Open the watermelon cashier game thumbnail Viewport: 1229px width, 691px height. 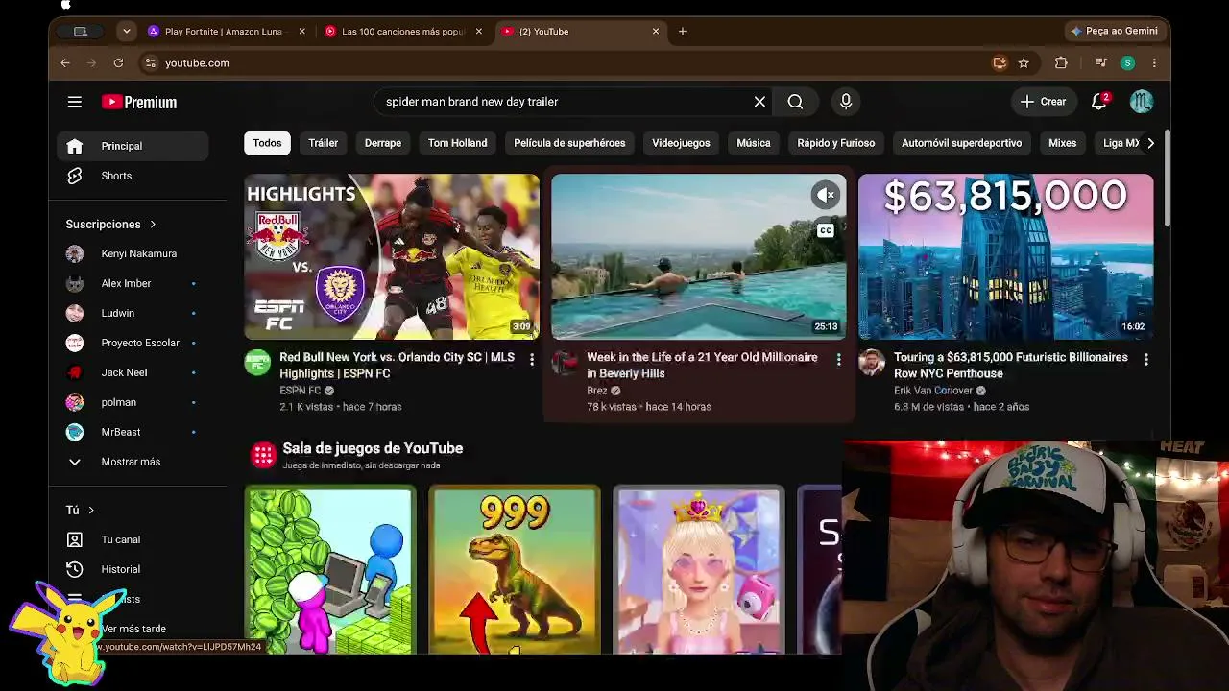coord(330,570)
